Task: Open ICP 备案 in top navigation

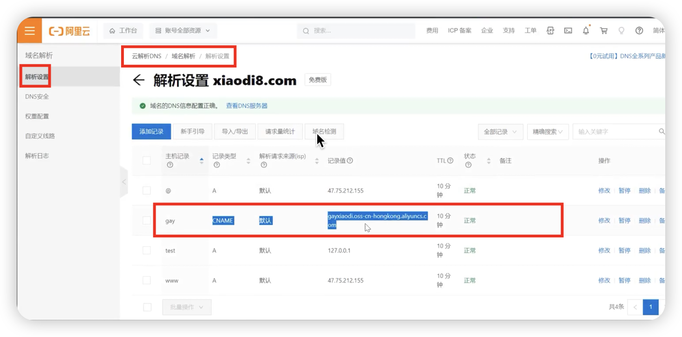Action: pos(460,31)
